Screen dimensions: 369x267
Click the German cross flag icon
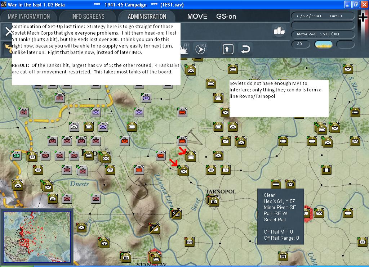point(363,18)
